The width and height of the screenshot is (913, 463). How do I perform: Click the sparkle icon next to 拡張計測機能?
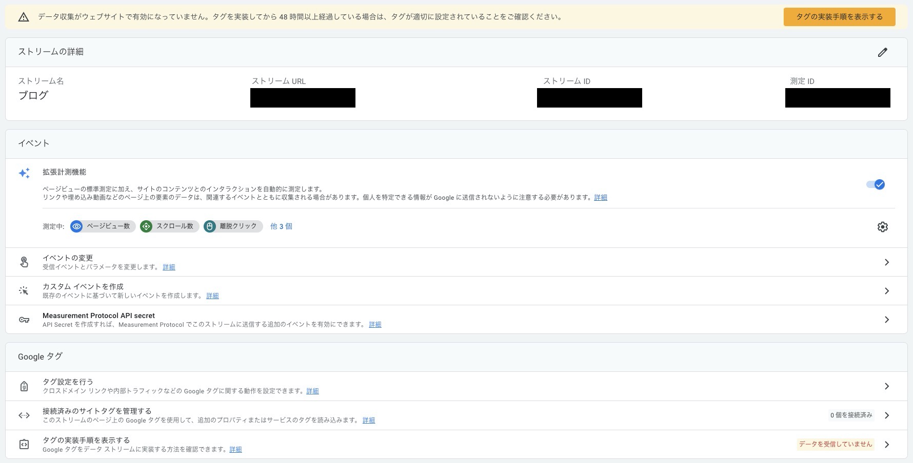point(24,173)
